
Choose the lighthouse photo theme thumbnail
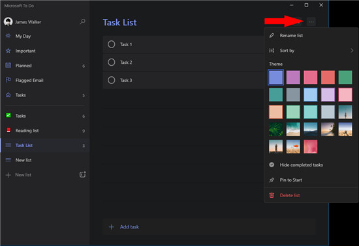coord(275,146)
